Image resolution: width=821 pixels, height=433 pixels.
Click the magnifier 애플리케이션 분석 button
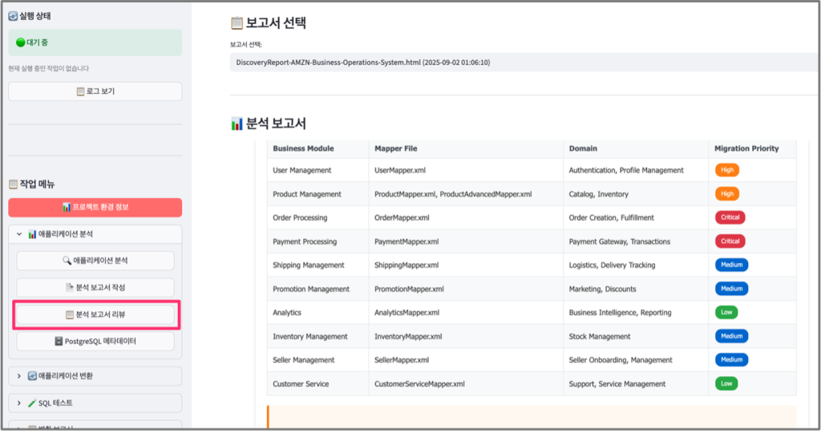click(x=95, y=261)
